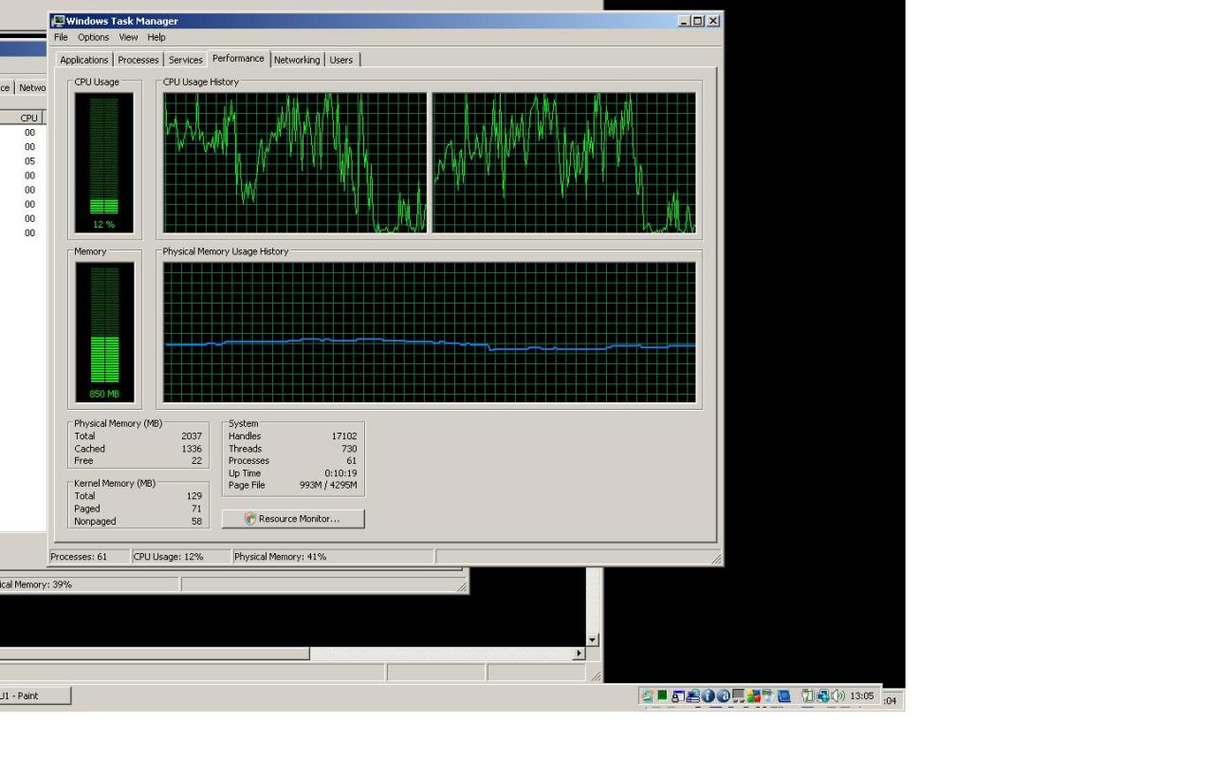Select the Performance tab
Screen dimensions: 1214x759
point(238,59)
